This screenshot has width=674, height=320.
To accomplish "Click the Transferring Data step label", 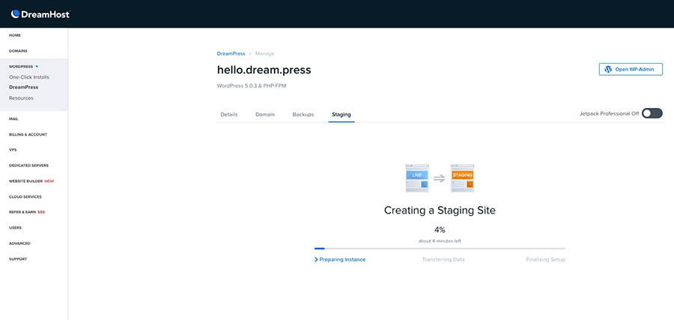I will pos(443,260).
